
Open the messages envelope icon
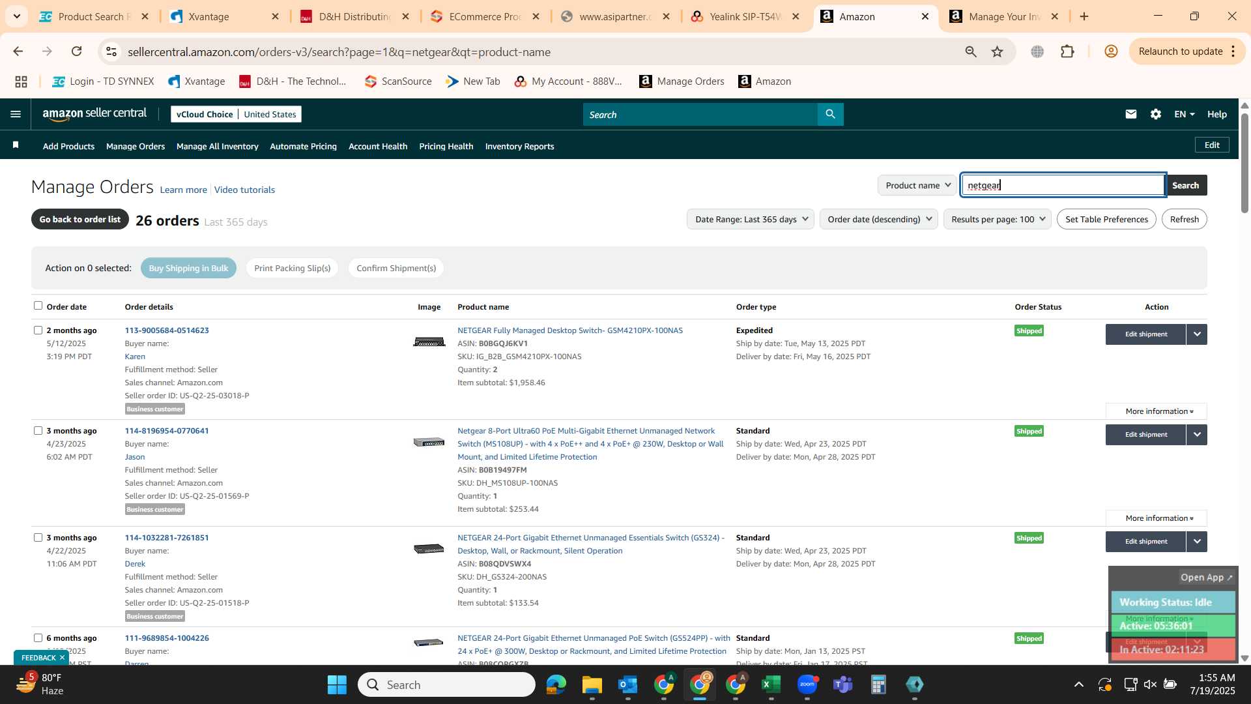[x=1130, y=114]
